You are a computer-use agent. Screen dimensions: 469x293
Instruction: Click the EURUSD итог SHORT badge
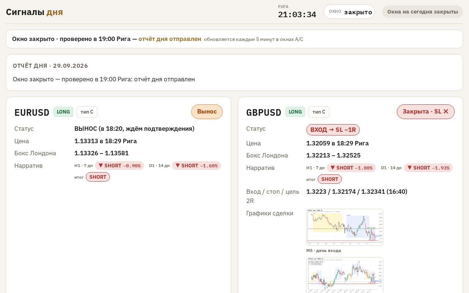[x=98, y=177]
